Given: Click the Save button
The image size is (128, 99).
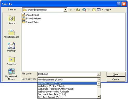Looking at the screenshot, I should click(116, 74).
